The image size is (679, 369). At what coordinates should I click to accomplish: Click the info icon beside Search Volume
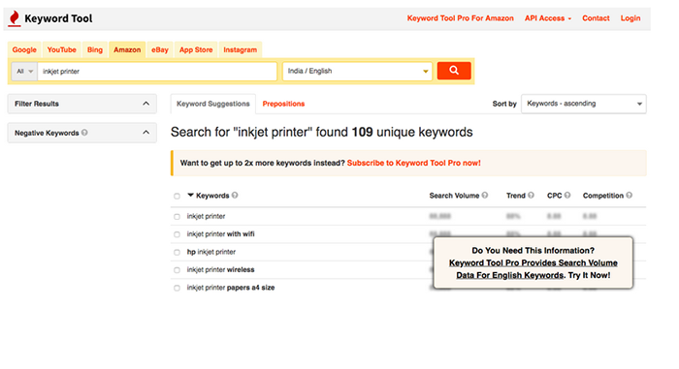pos(485,195)
